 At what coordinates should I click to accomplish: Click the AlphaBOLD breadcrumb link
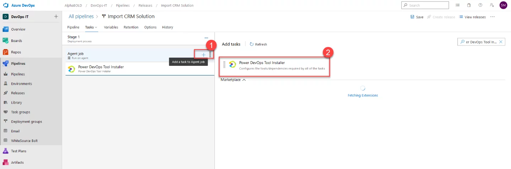(72, 5)
